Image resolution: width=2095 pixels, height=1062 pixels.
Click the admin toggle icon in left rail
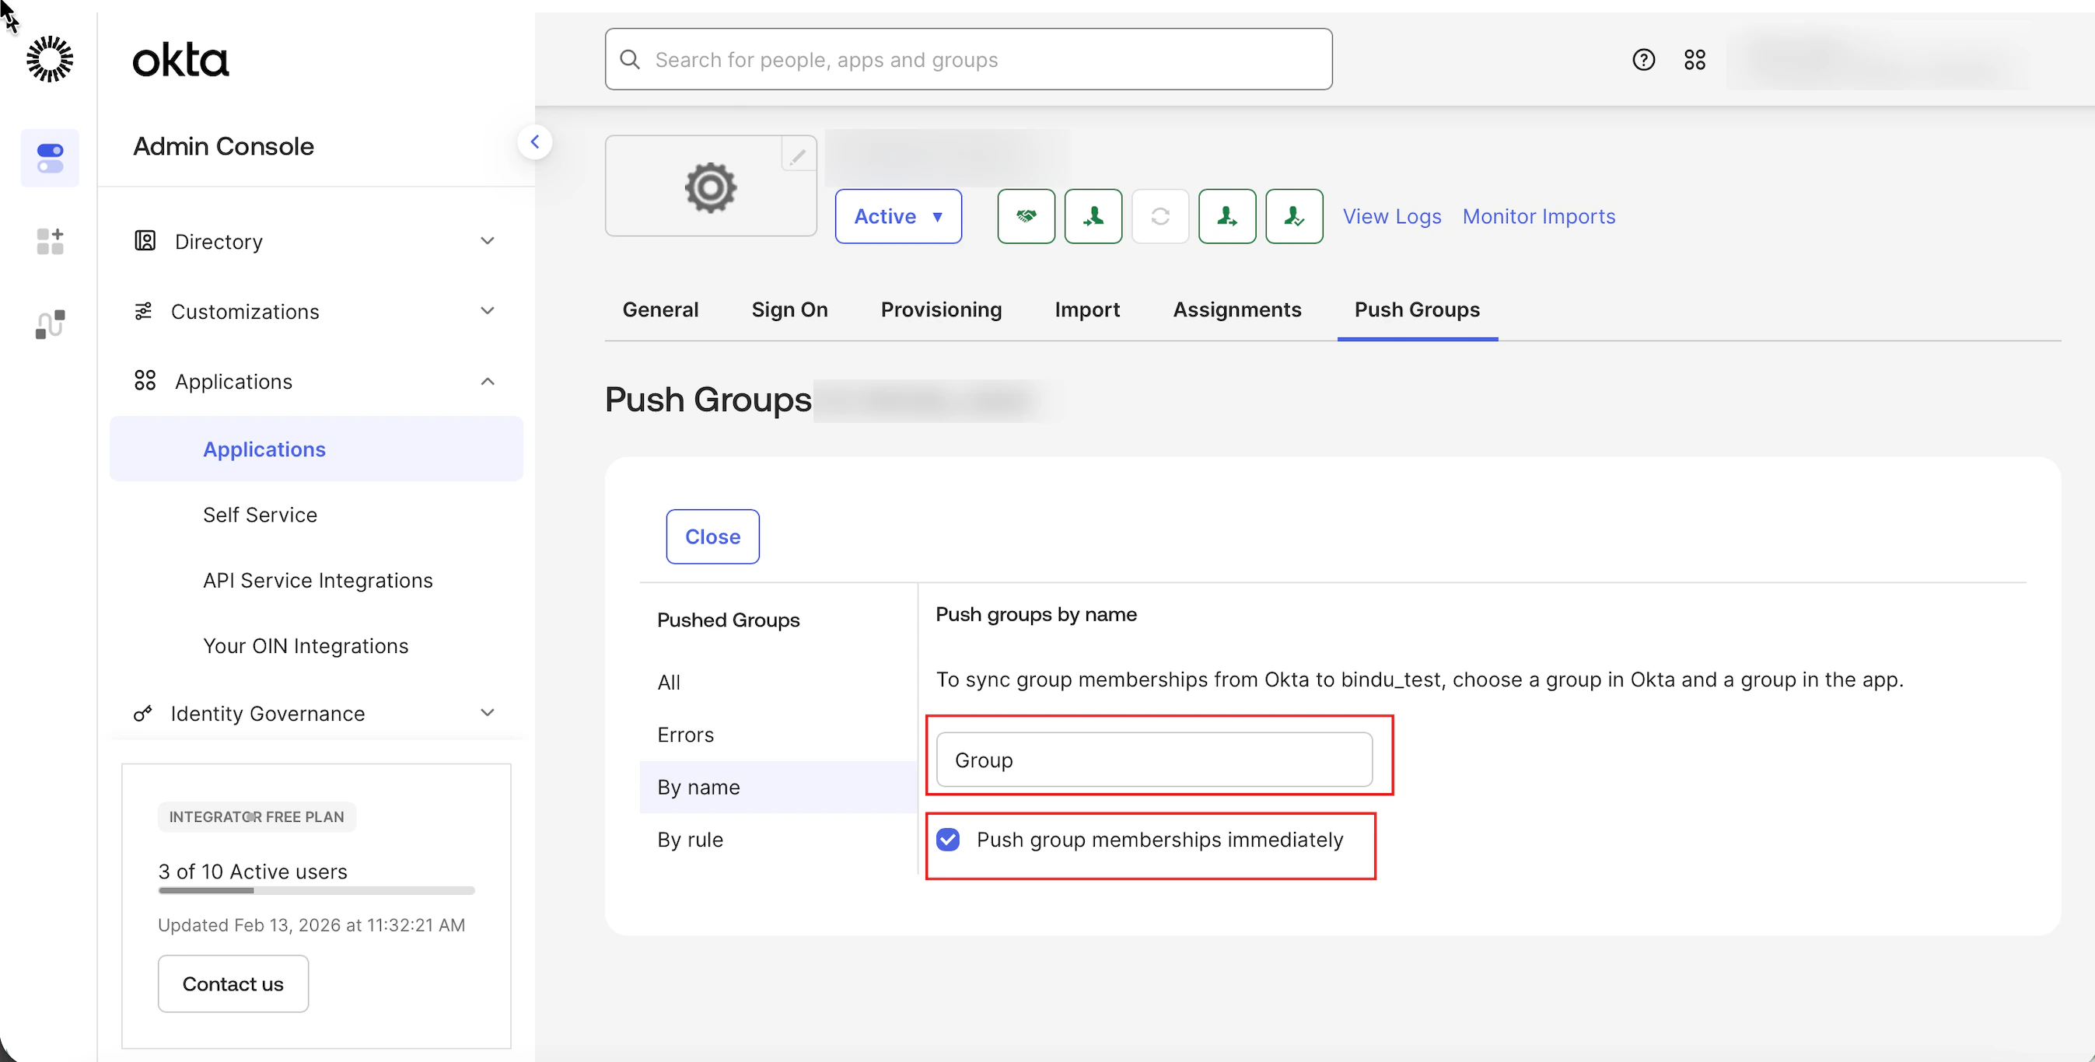click(x=50, y=158)
